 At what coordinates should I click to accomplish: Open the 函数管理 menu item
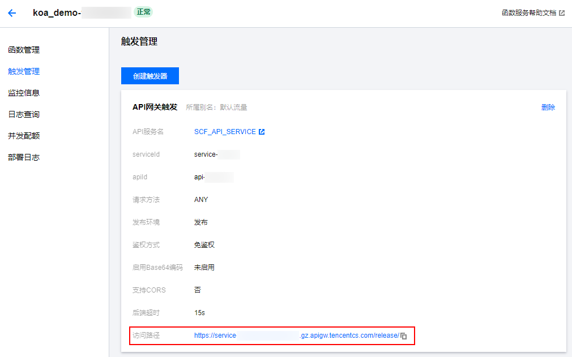tap(24, 50)
